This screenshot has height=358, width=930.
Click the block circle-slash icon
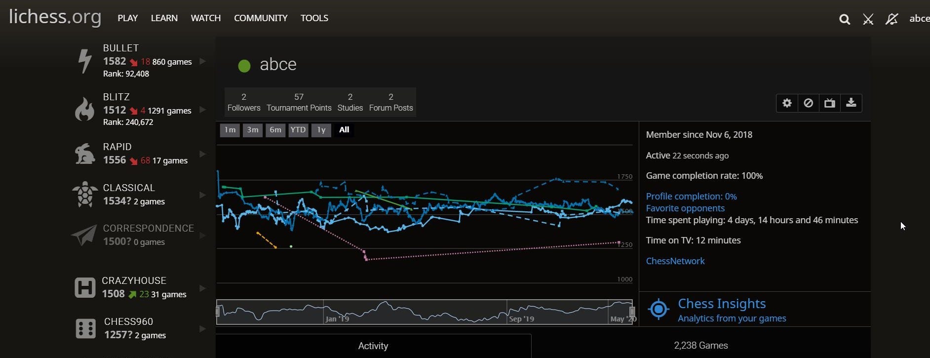pos(808,103)
